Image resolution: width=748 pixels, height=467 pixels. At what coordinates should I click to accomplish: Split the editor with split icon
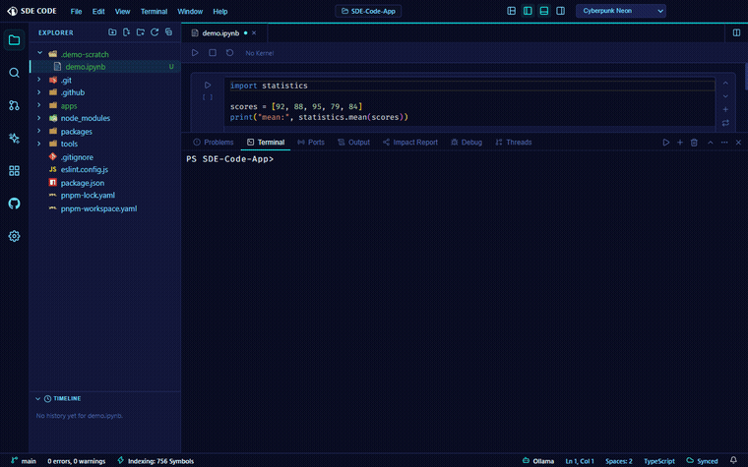click(x=736, y=32)
